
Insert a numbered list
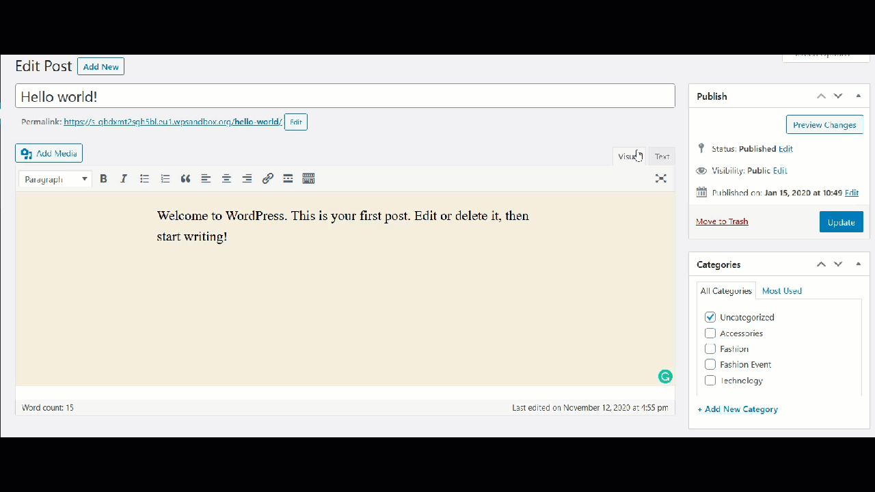pyautogui.click(x=165, y=178)
